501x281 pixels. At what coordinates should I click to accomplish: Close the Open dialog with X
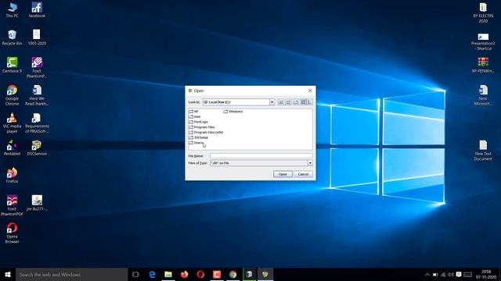click(310, 91)
